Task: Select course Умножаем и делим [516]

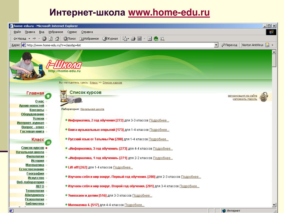Action: (87, 196)
